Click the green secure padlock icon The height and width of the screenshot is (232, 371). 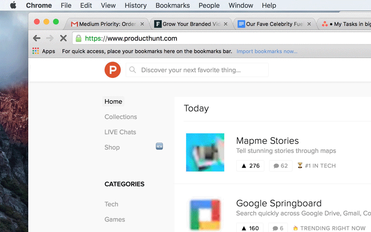(x=79, y=38)
